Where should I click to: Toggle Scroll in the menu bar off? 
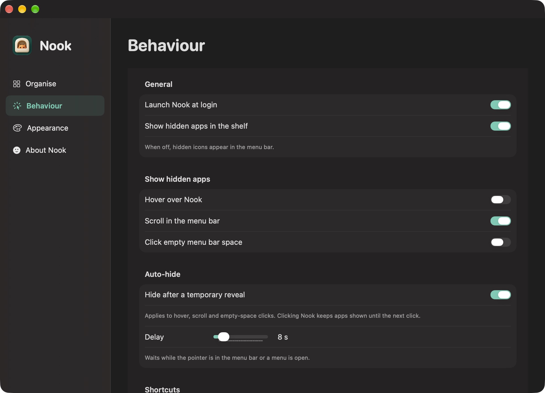501,221
